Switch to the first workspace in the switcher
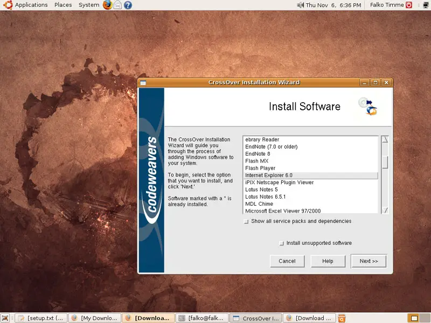 pyautogui.click(x=414, y=318)
